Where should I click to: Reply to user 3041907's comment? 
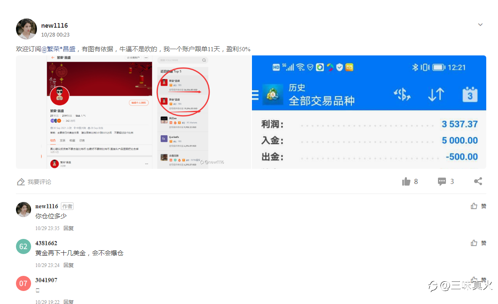68,301
